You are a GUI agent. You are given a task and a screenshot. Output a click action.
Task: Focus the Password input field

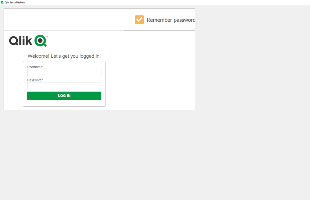(x=64, y=86)
